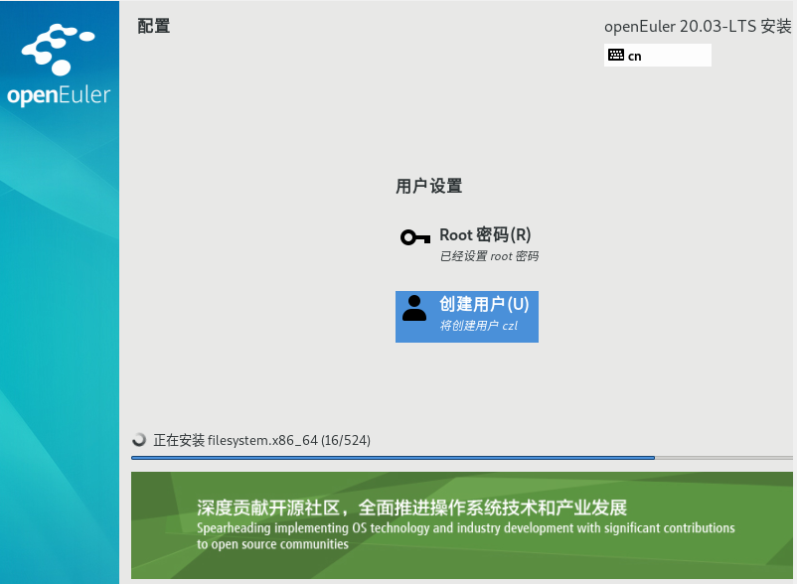The image size is (797, 584).
Task: Click the openEuler 20.03-LTS 安装 title
Action: click(698, 26)
